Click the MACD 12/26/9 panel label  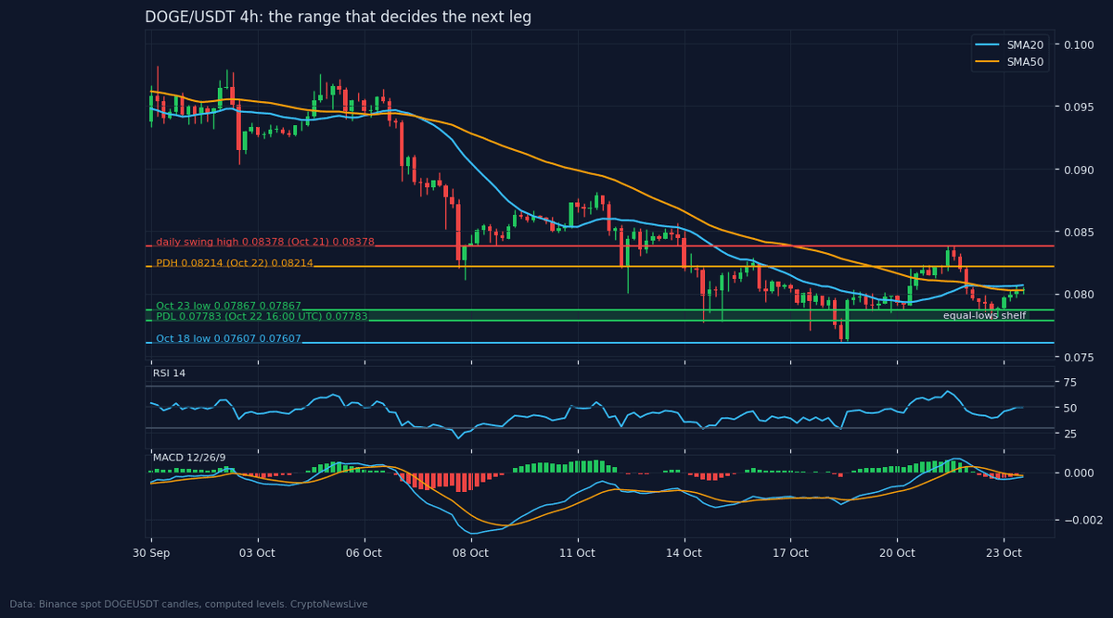(x=187, y=458)
